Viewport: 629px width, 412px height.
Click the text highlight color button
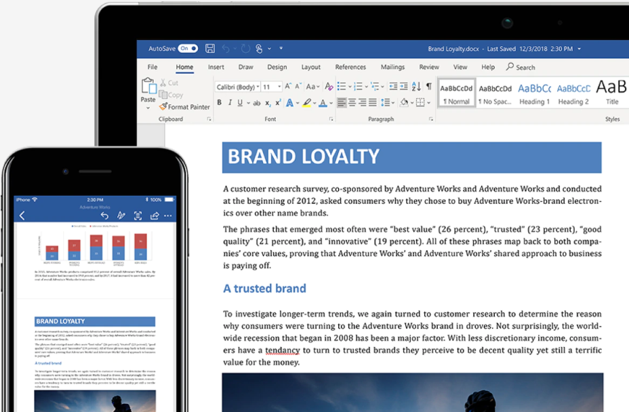pyautogui.click(x=306, y=103)
